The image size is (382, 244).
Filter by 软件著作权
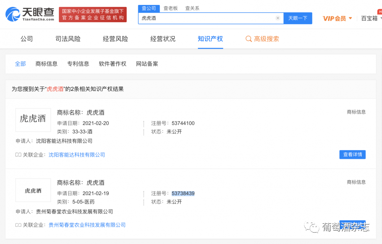(x=113, y=64)
